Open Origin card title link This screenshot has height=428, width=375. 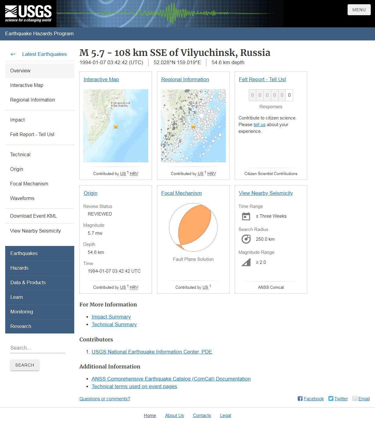click(90, 193)
